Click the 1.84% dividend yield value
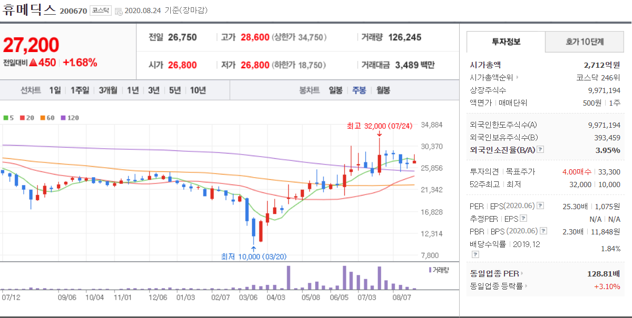Viewport: 632px width, 318px height. (610, 249)
